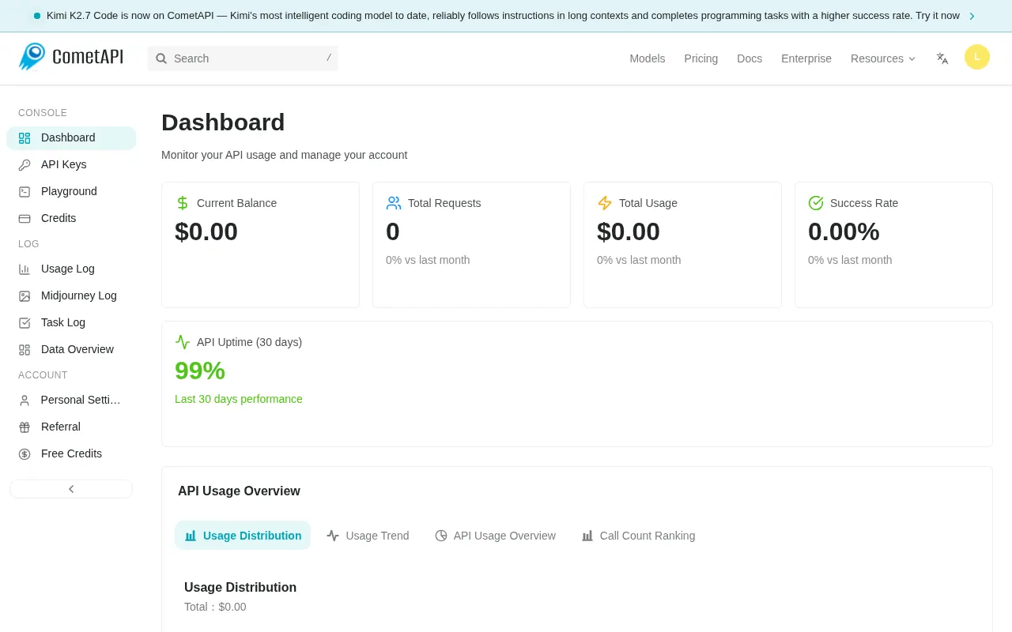Focus the Search input field
This screenshot has width=1012, height=632.
tap(243, 58)
